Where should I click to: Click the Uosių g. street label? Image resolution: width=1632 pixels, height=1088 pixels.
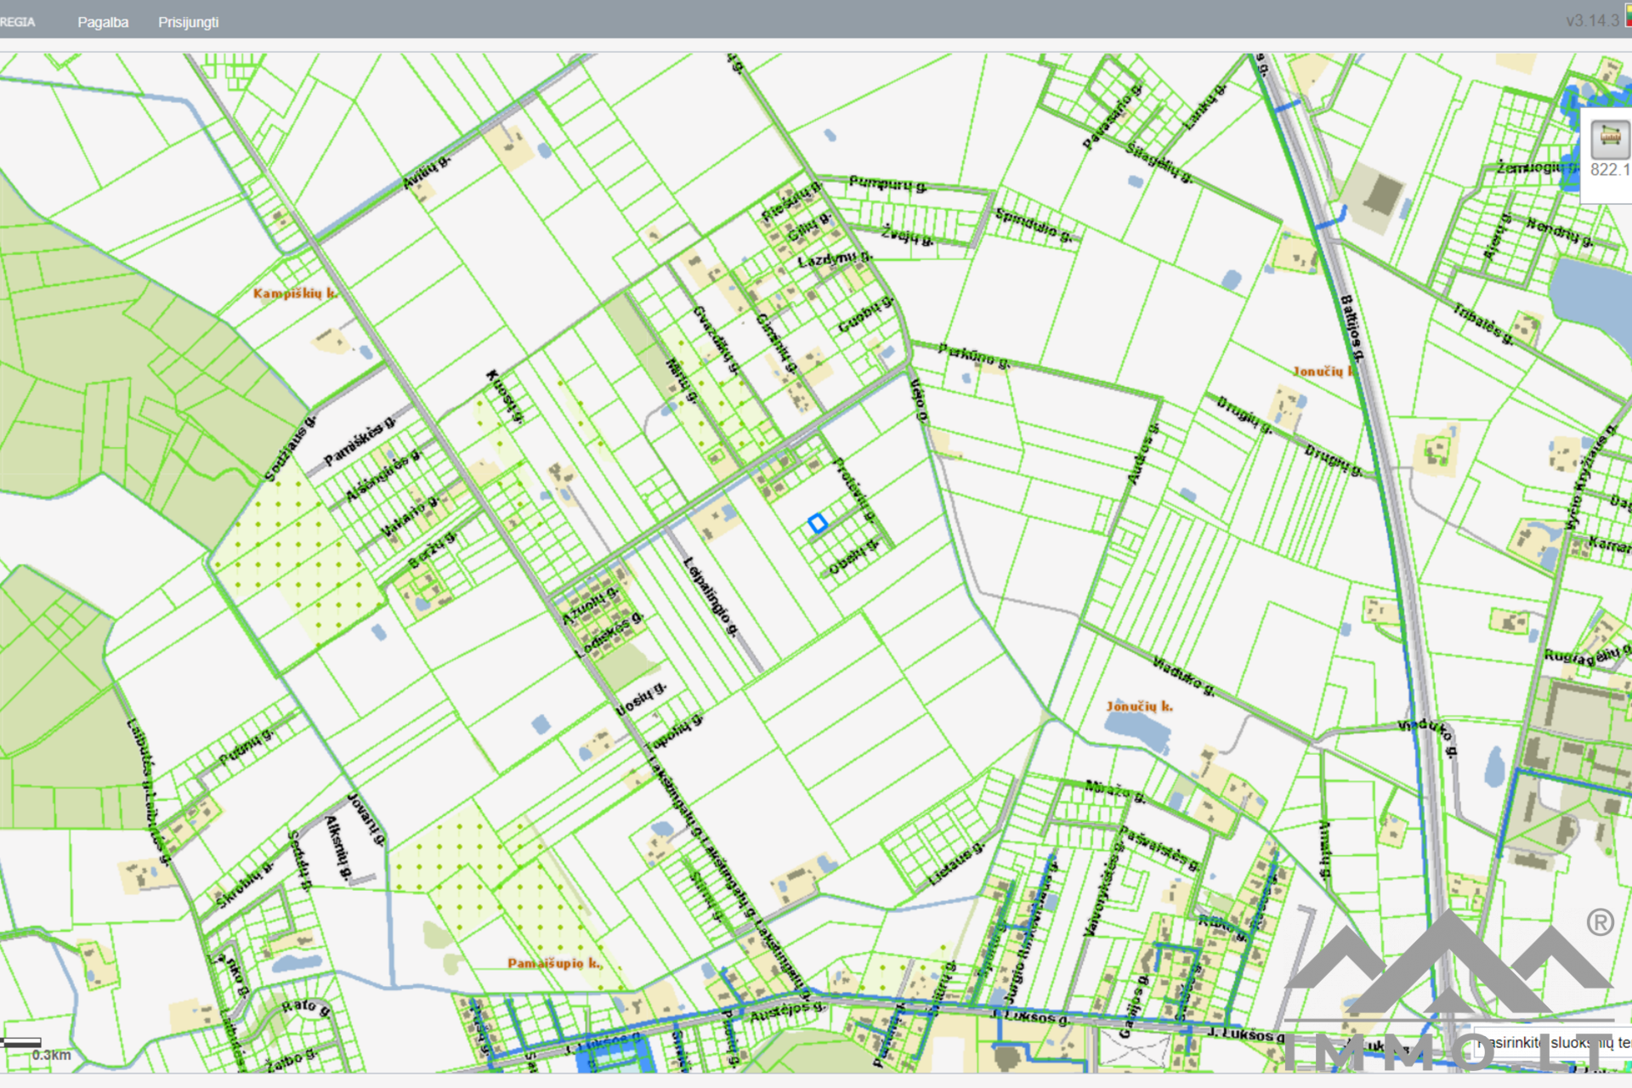pos(642,699)
